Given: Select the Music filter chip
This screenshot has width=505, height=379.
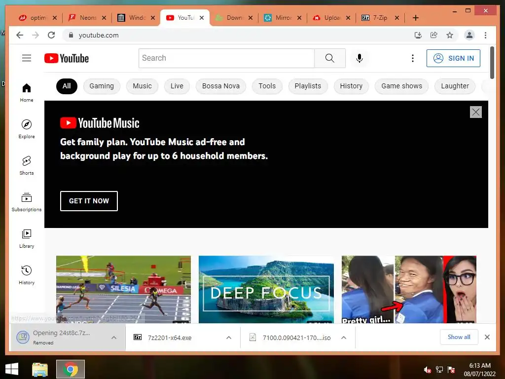Looking at the screenshot, I should [x=142, y=86].
